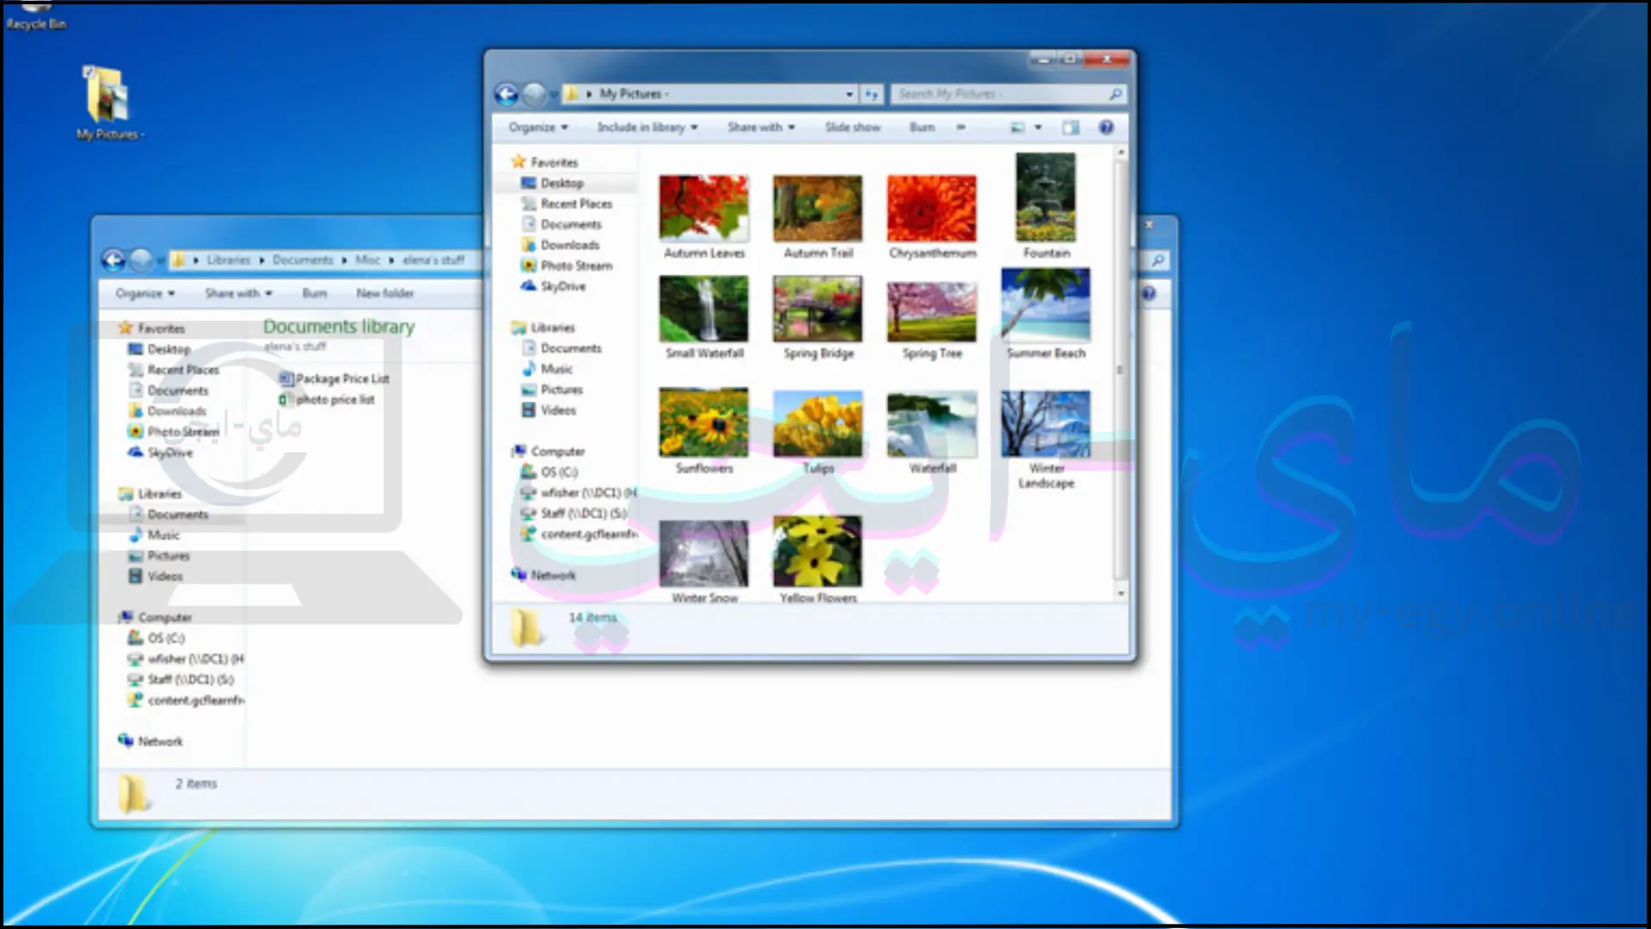Show more toolbar commands chevron in My Pictures

point(961,127)
